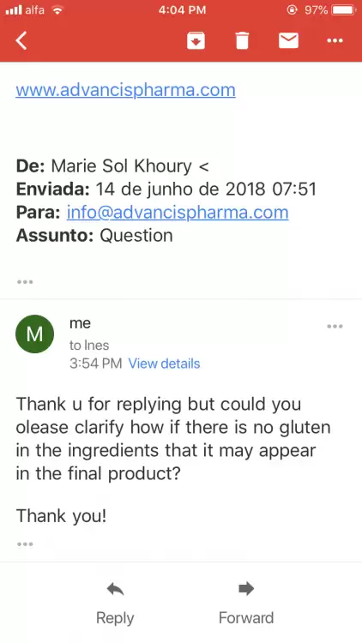Image resolution: width=362 pixels, height=643 pixels.
Task: Open the www.advancispharma.com link
Action: click(x=125, y=90)
